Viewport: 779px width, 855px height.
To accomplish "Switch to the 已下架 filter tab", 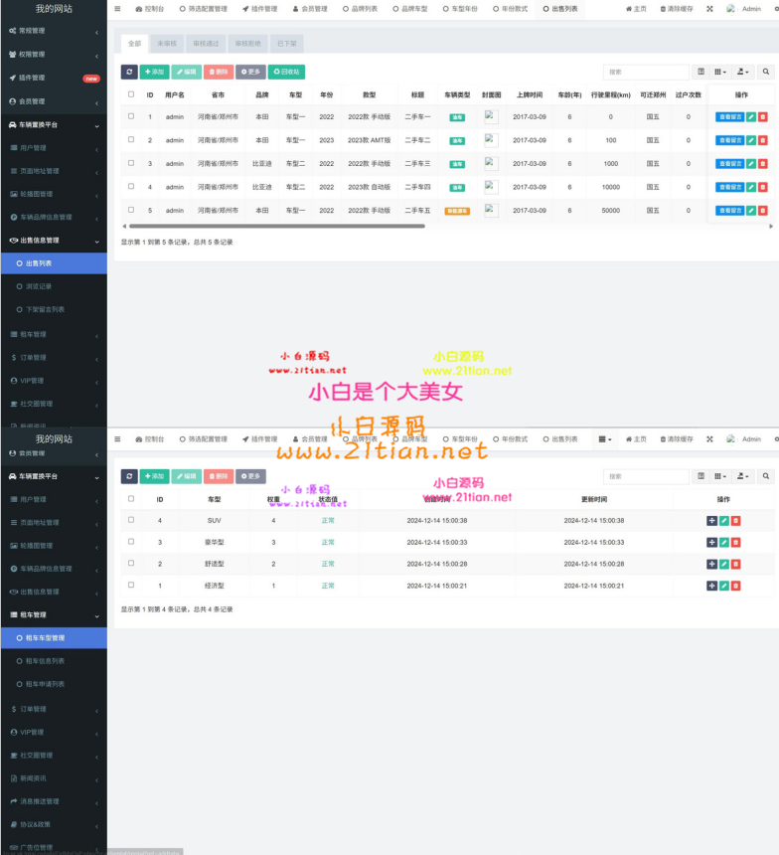I will [x=287, y=44].
